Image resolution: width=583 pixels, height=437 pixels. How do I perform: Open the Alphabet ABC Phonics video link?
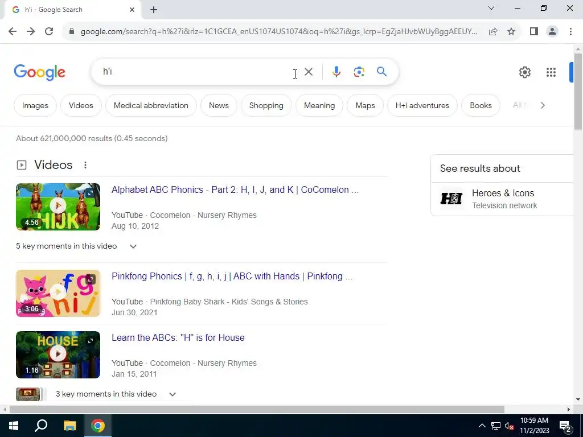click(235, 190)
